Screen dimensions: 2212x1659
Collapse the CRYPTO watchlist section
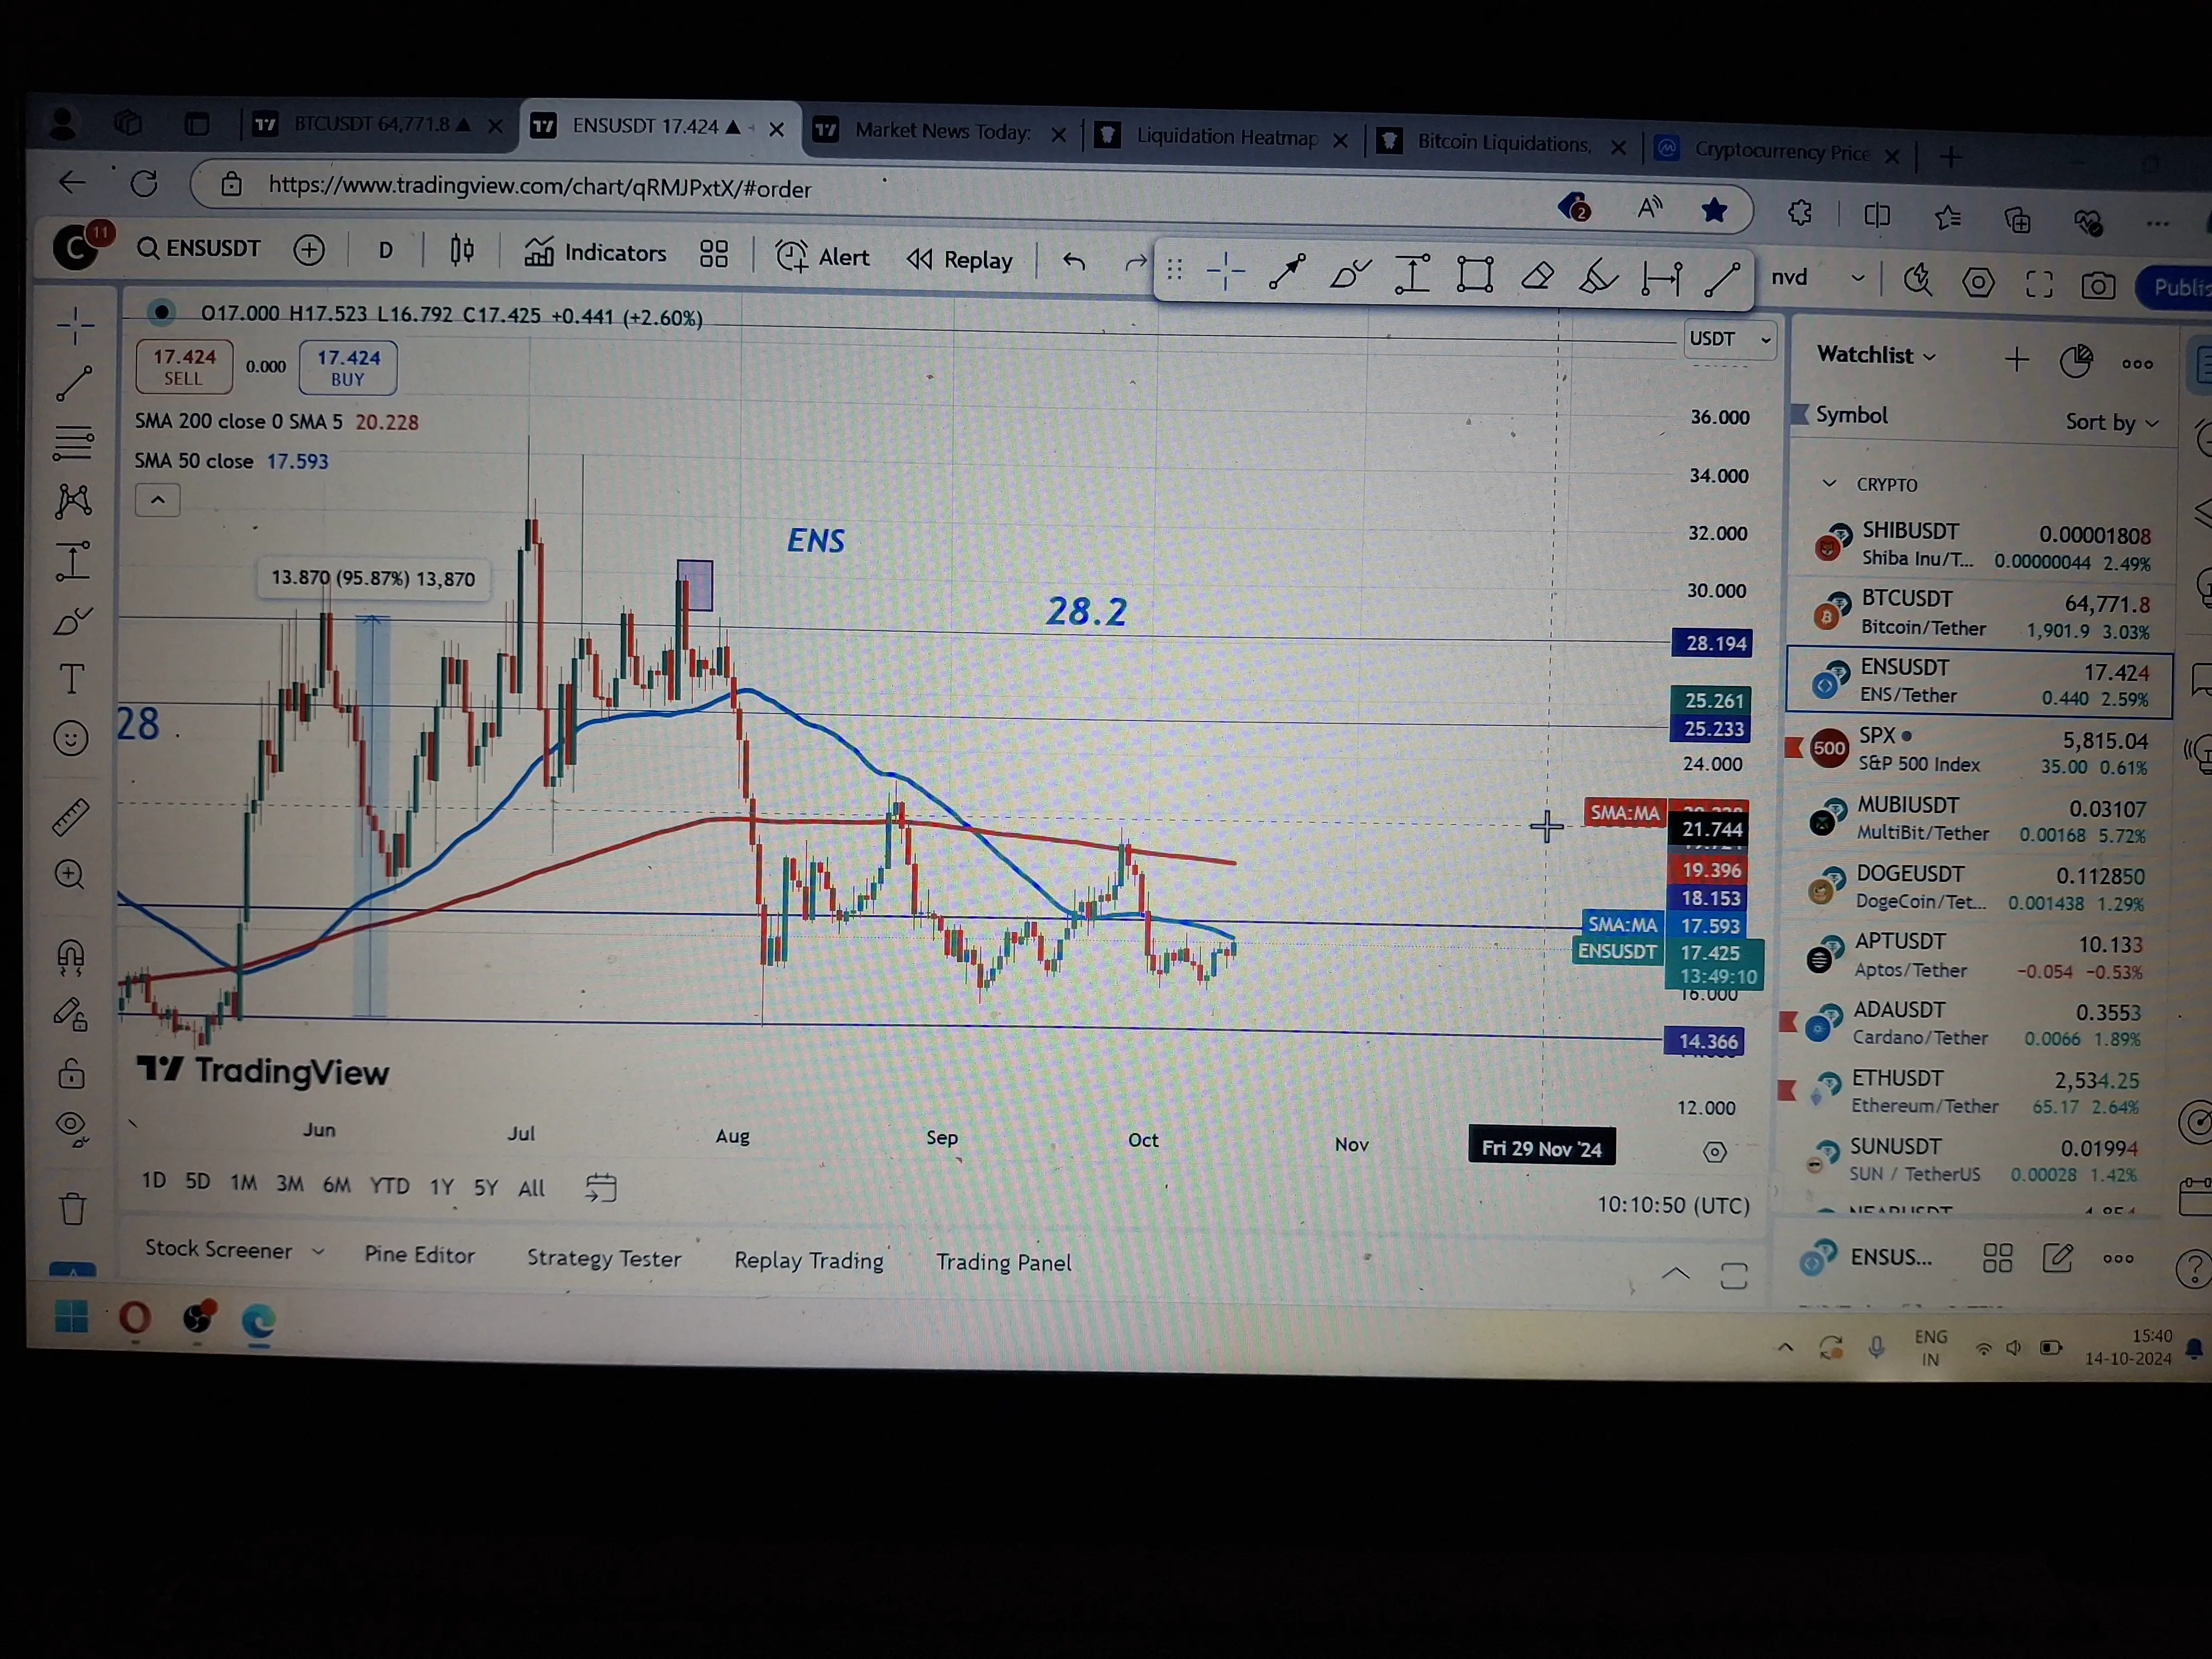[x=1830, y=484]
